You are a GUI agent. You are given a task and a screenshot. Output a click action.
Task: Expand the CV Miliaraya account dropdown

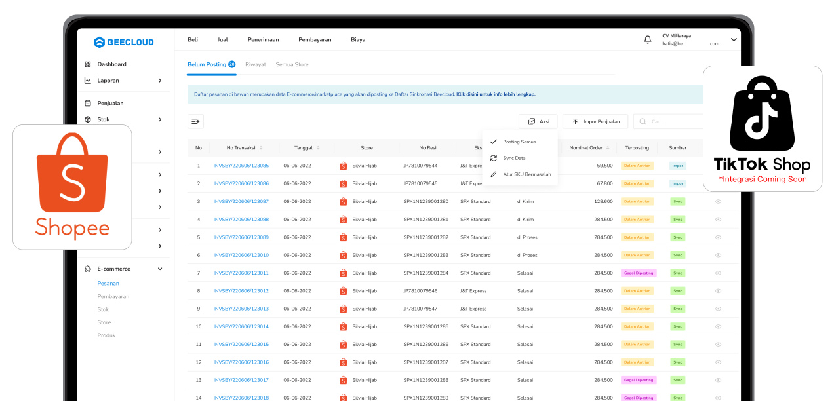[x=734, y=39]
